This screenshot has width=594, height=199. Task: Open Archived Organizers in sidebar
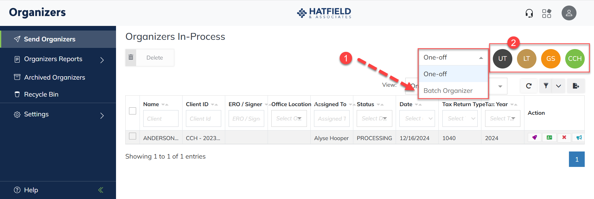[54, 77]
